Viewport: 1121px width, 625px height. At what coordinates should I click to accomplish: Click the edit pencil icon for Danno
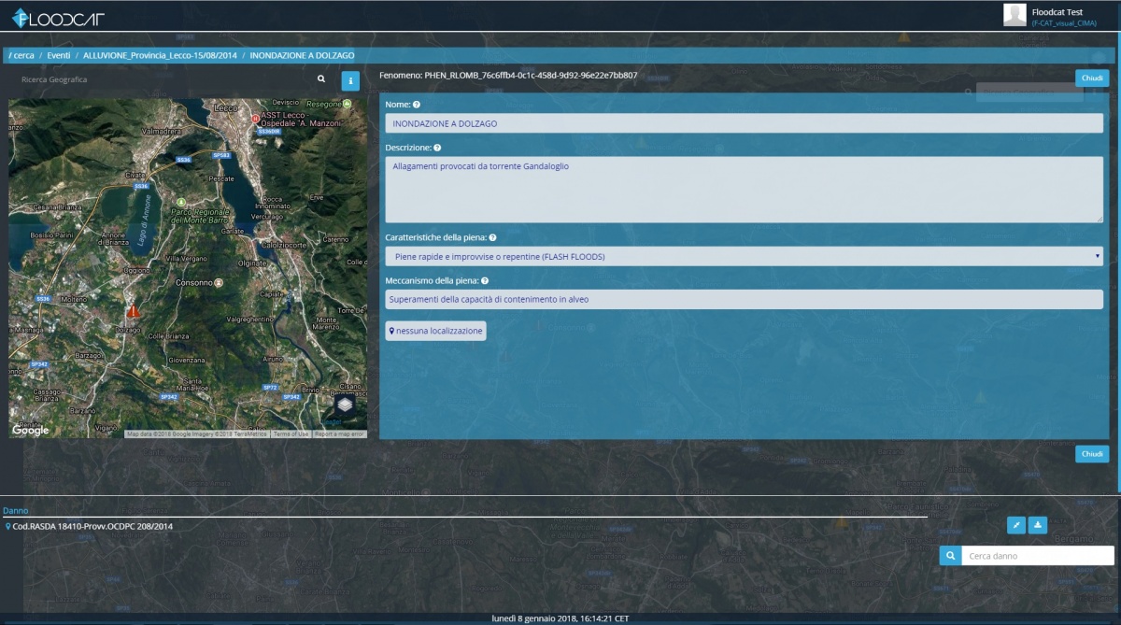(1016, 525)
